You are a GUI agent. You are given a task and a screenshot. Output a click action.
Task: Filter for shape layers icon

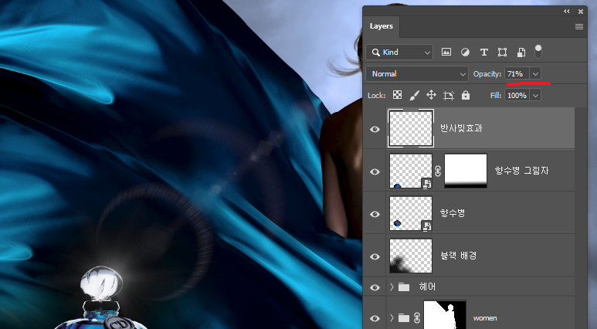click(x=502, y=53)
